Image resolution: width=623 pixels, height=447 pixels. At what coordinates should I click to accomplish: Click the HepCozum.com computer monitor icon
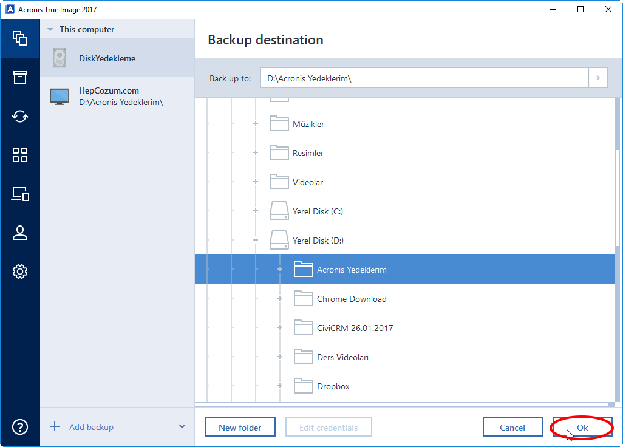pyautogui.click(x=60, y=97)
